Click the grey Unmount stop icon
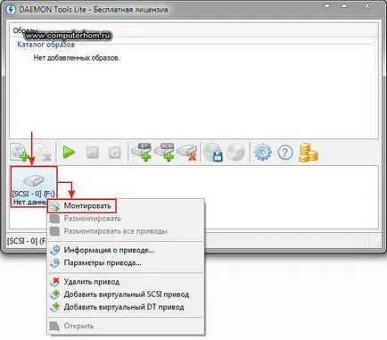387x340 pixels. [x=93, y=153]
